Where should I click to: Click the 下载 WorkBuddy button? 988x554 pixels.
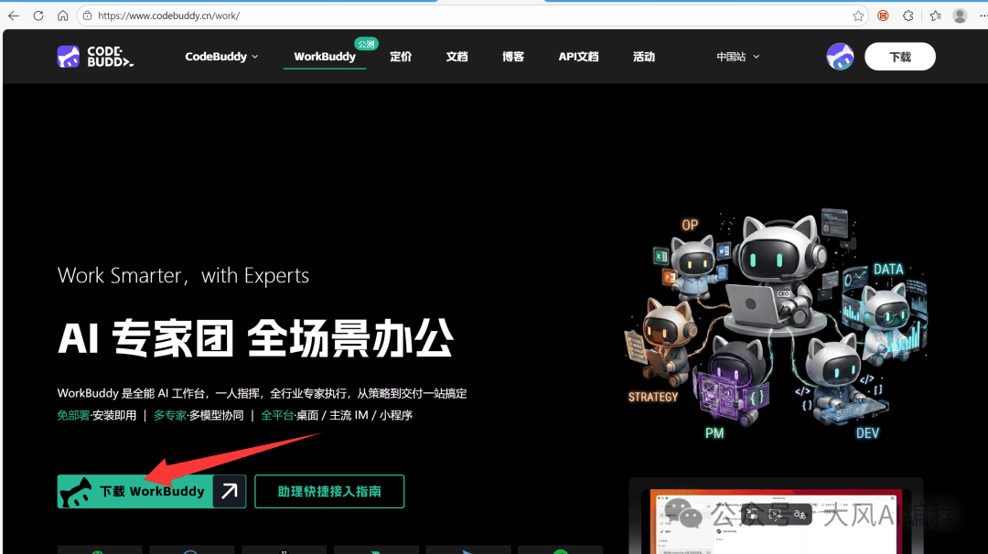point(151,491)
